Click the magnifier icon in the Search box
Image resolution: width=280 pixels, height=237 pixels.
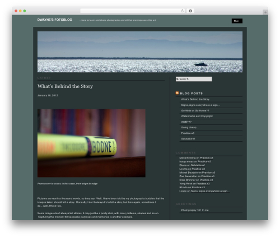click(x=178, y=79)
